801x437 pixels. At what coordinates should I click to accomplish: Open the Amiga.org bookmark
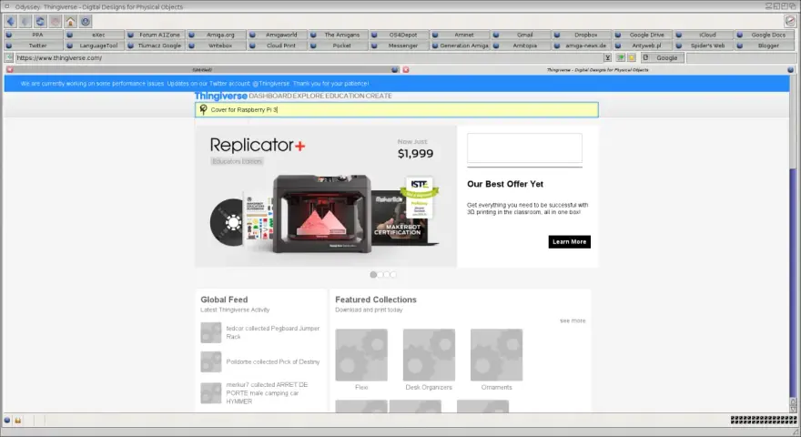(x=216, y=35)
